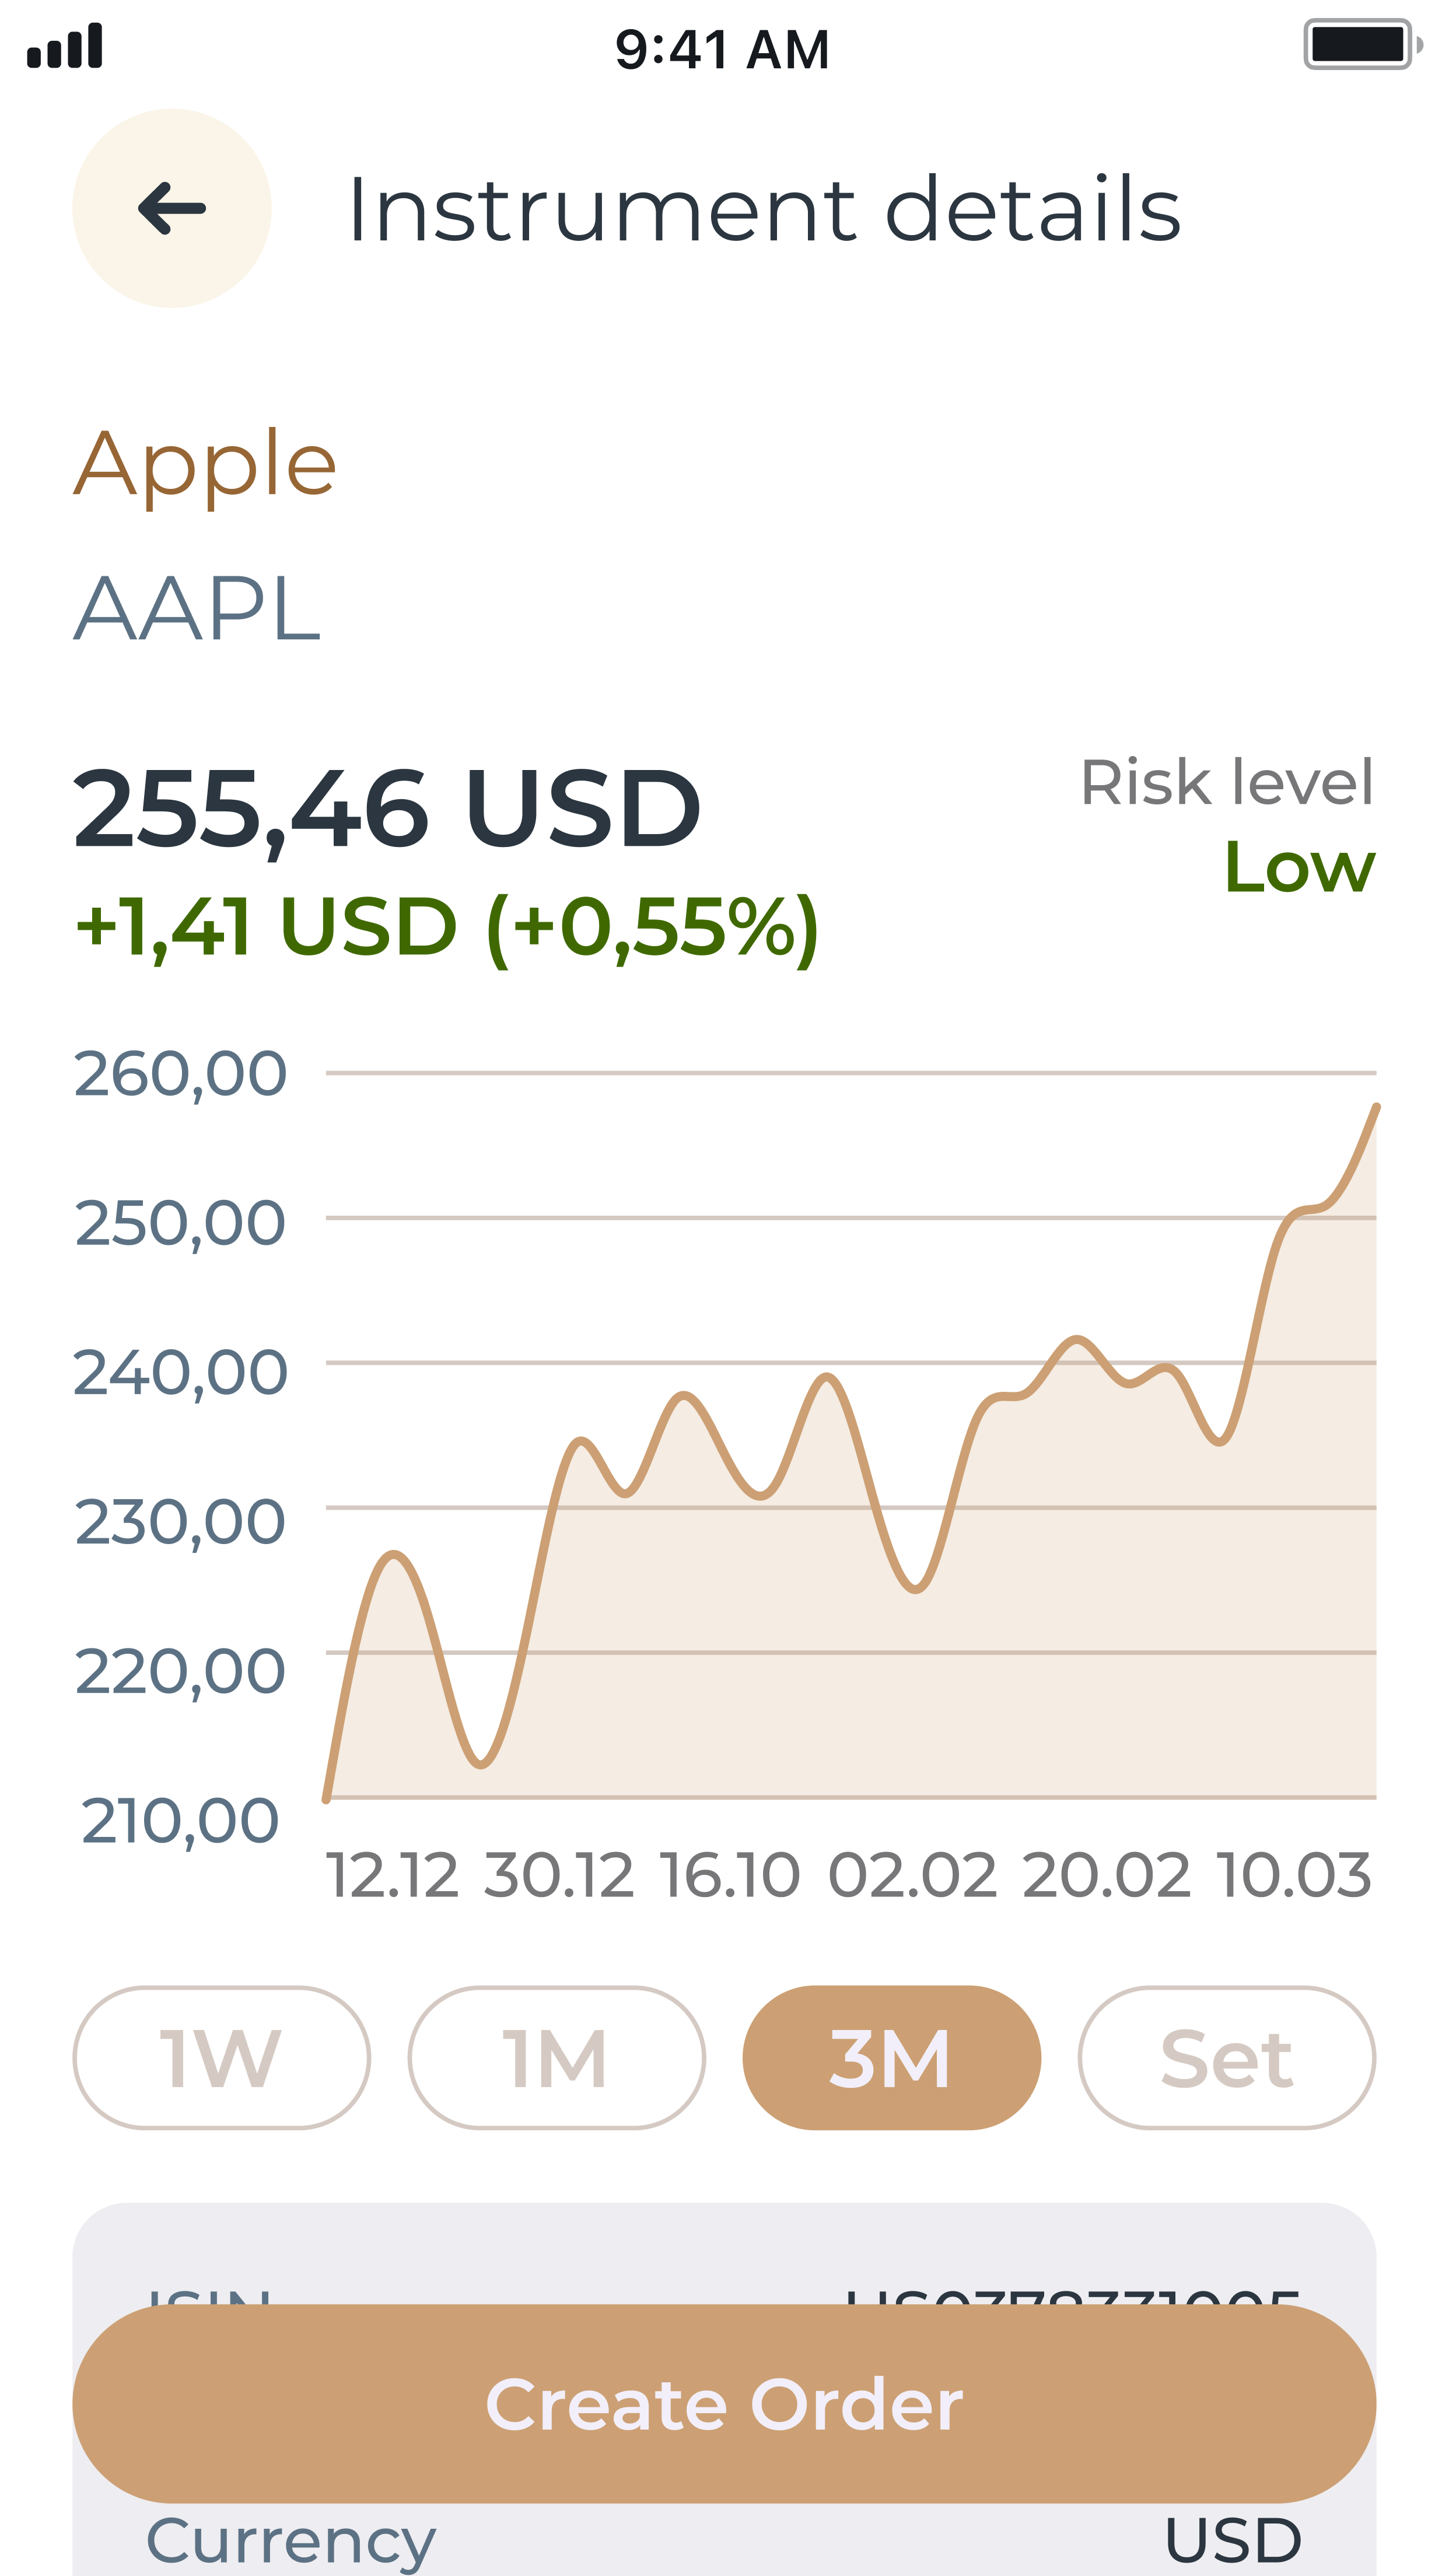Screen dimensions: 1449x2576
Task: Tap the back arrow button
Action: 172,208
